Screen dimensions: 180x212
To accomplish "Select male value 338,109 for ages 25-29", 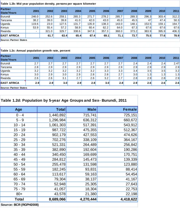I will click(x=90, y=140).
